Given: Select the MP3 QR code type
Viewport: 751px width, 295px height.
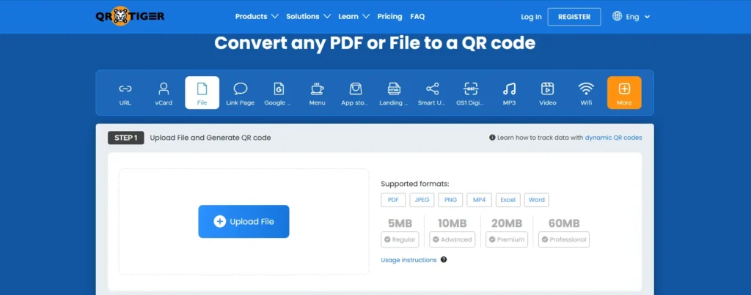Looking at the screenshot, I should [509, 93].
